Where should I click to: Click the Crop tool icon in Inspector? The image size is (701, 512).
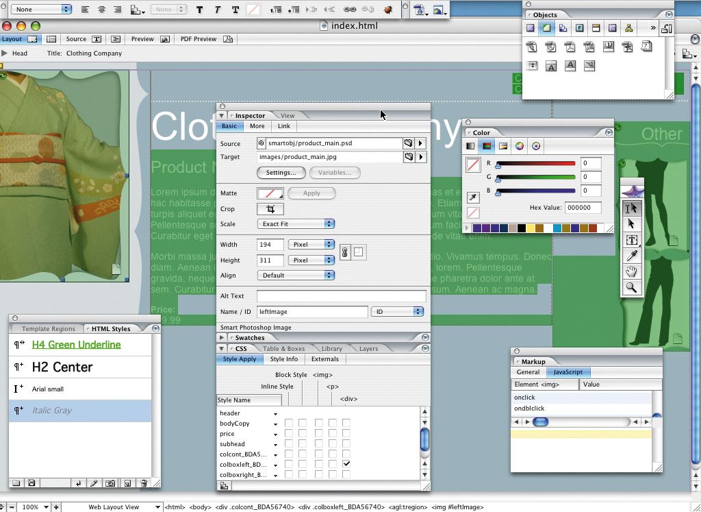(x=270, y=209)
